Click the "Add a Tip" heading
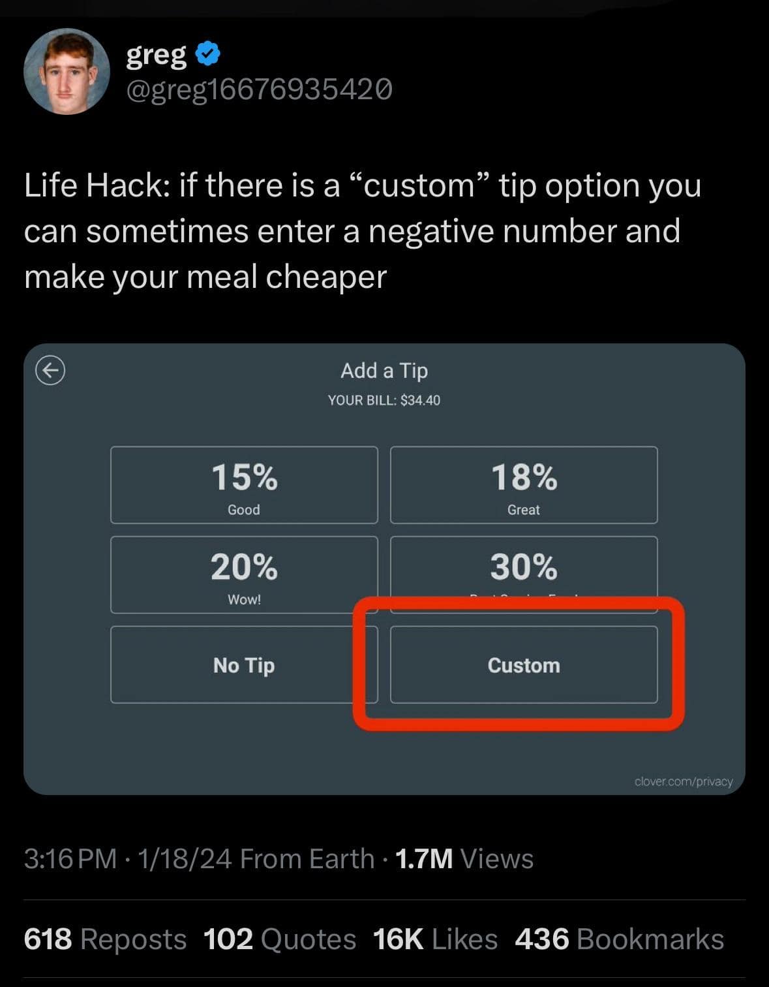 (x=384, y=371)
